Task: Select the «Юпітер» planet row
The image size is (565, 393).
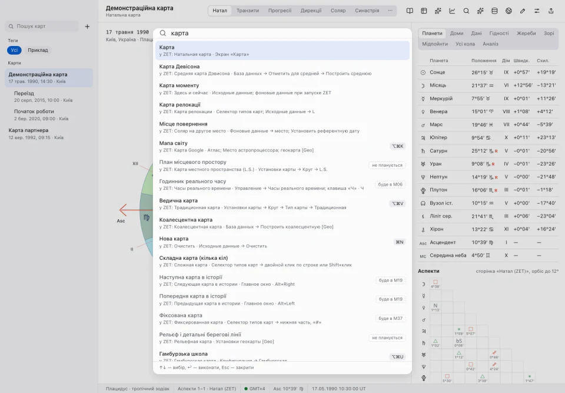Action: pos(488,137)
